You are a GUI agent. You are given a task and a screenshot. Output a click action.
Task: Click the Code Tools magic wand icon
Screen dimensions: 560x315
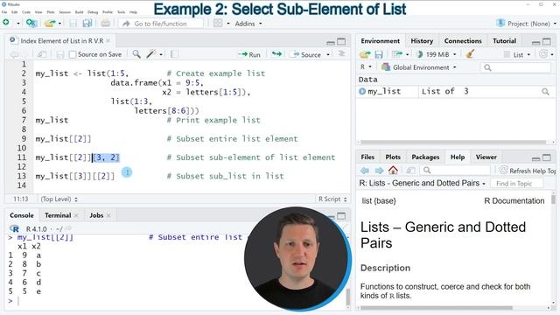pos(151,54)
